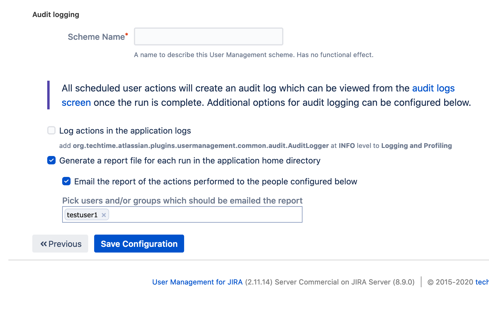Follow the tech link in the footer
The image size is (489, 312).
tap(482, 282)
